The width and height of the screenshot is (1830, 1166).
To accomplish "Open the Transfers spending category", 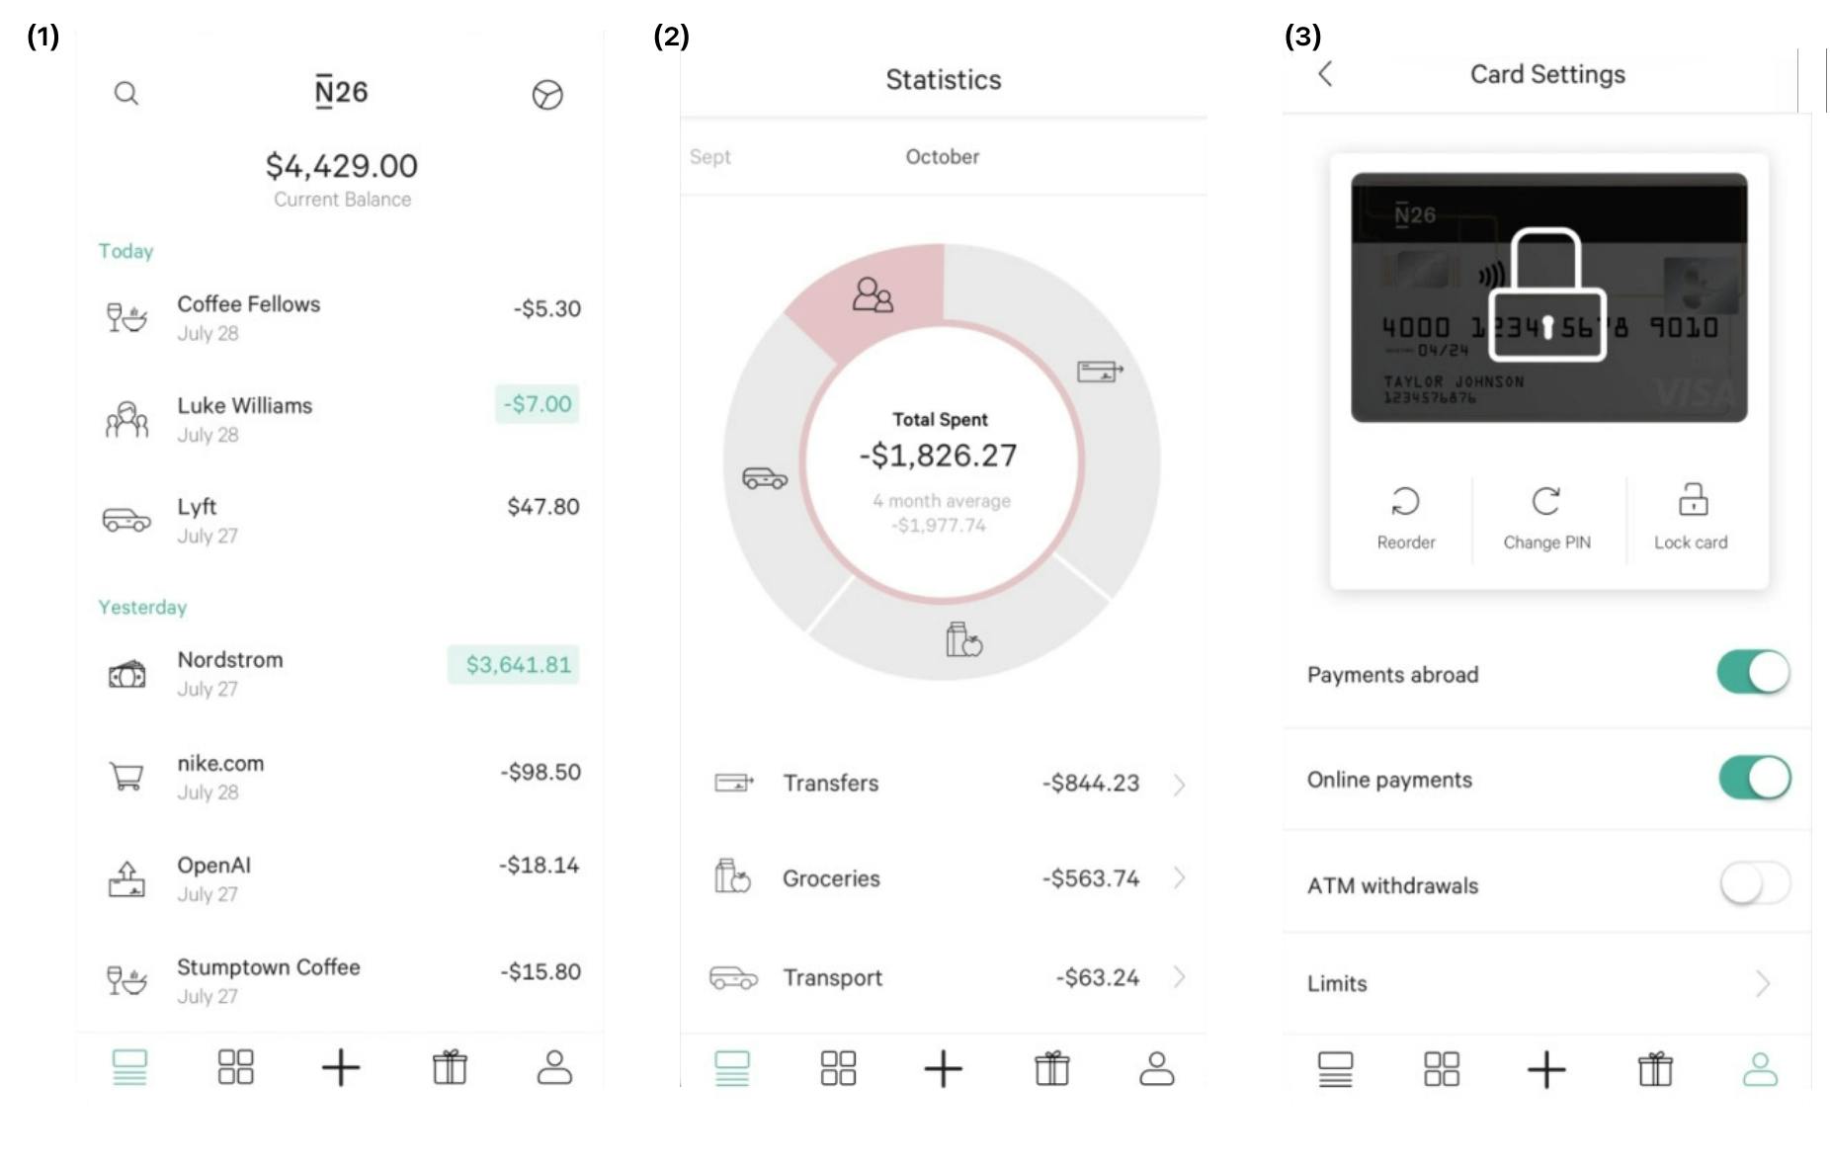I will click(x=944, y=784).
